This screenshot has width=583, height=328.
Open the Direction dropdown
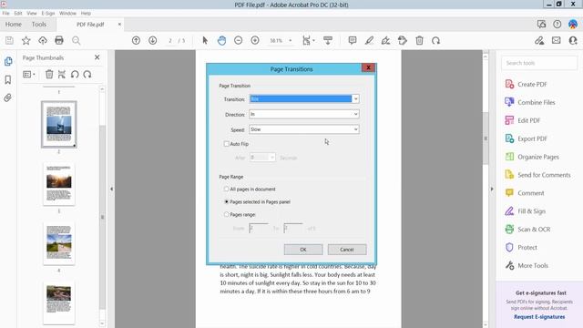tap(303, 114)
